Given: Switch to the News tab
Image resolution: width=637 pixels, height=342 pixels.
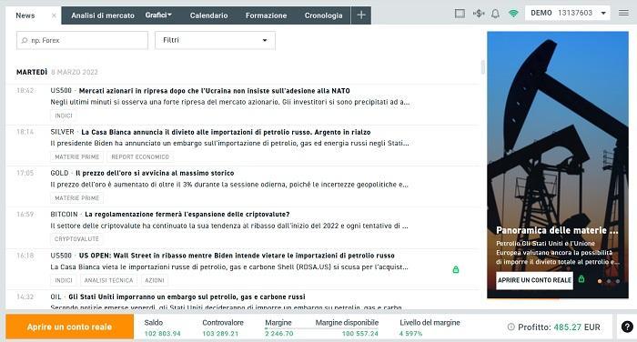Looking at the screenshot, I should click(x=25, y=15).
